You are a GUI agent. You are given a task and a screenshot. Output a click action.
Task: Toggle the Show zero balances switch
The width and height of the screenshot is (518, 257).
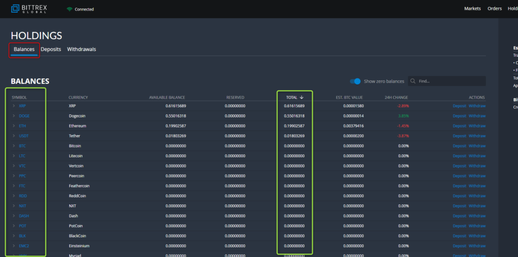point(356,81)
